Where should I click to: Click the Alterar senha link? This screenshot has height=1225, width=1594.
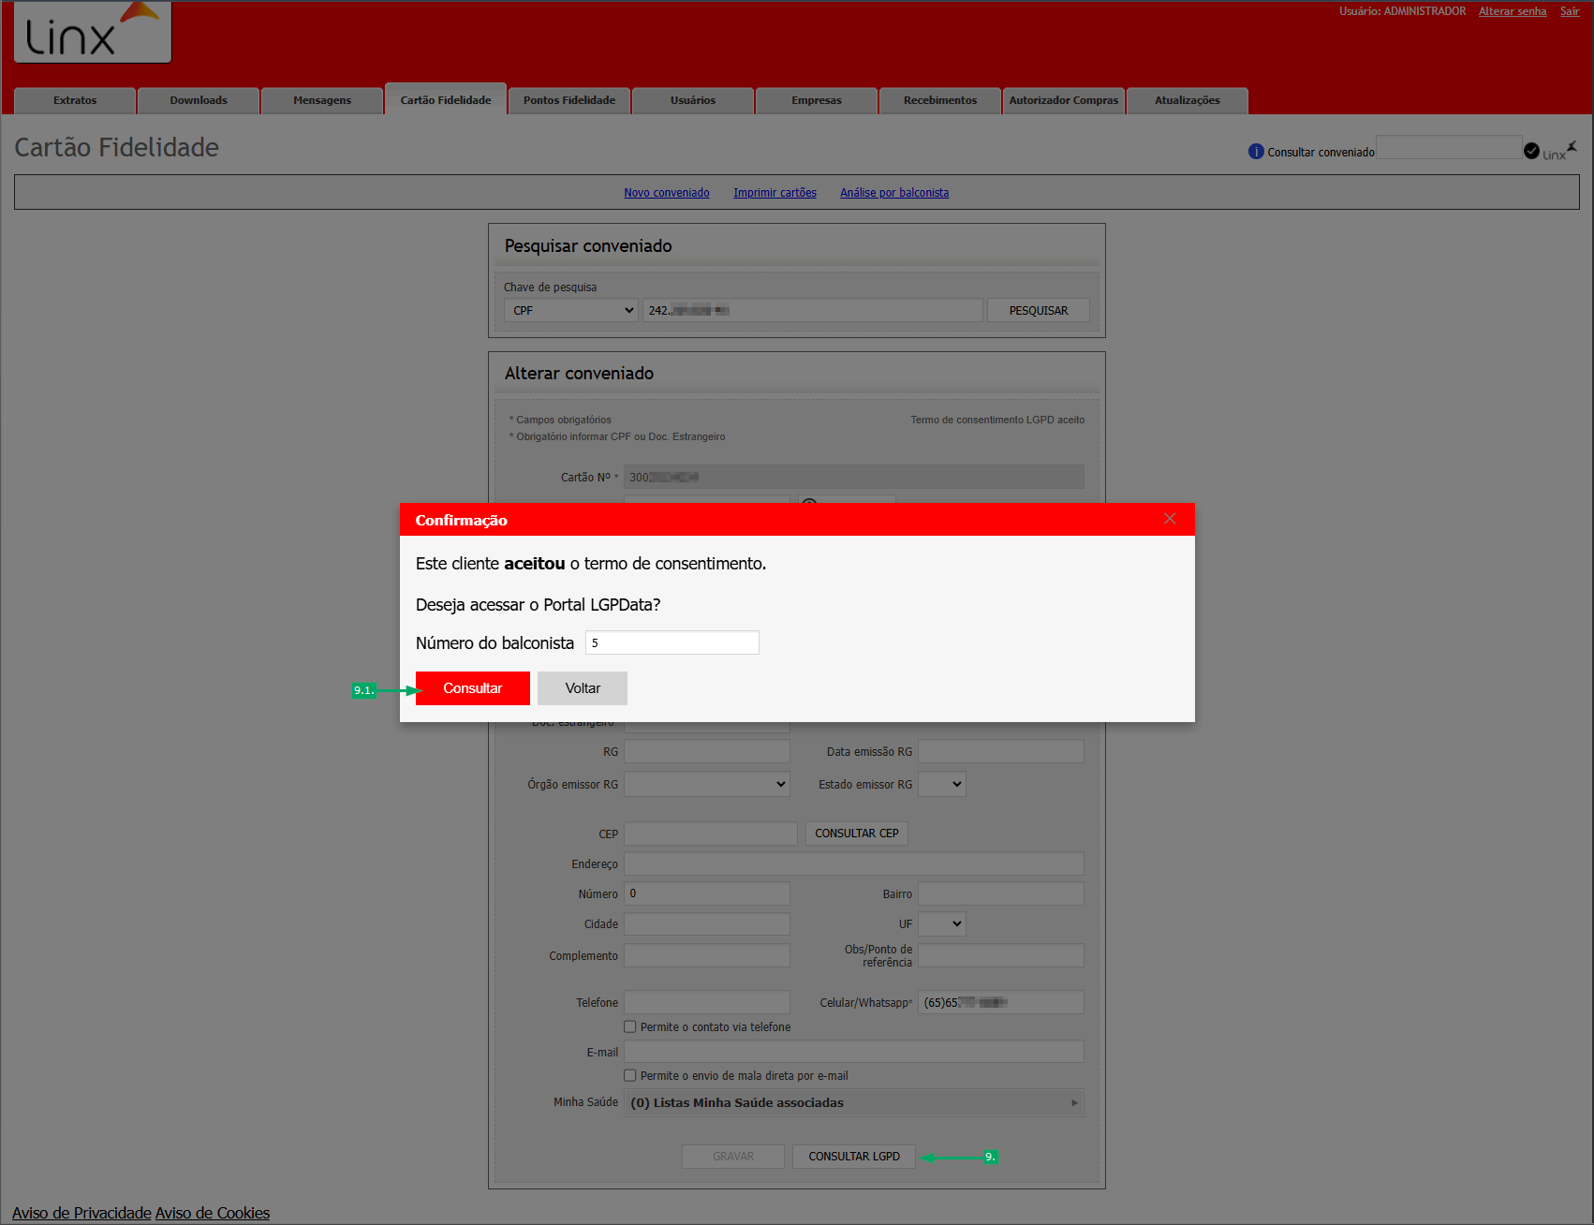point(1513,11)
